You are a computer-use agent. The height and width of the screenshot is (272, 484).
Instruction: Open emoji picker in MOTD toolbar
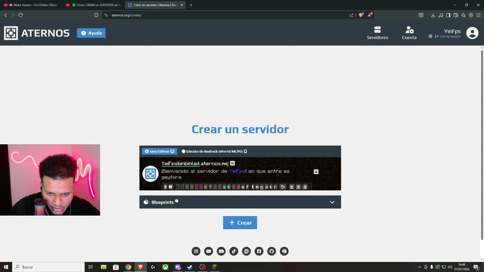click(171, 187)
